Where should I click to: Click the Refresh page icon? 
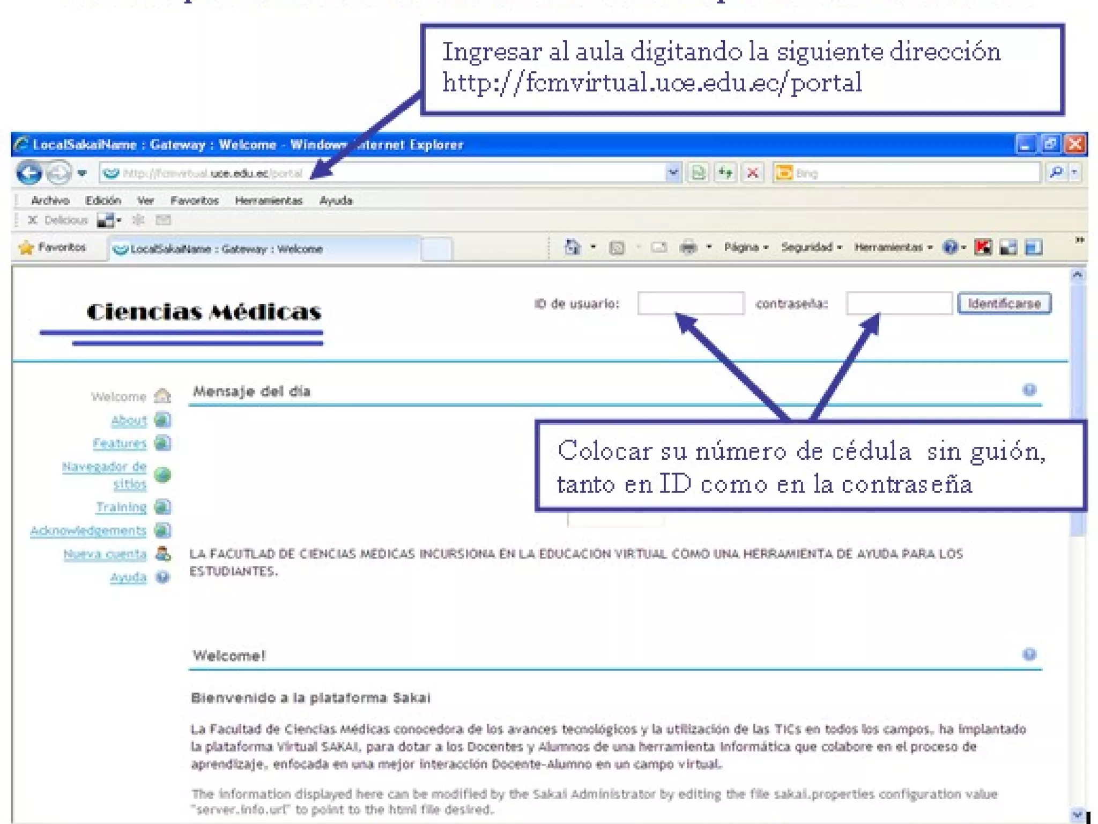click(725, 173)
